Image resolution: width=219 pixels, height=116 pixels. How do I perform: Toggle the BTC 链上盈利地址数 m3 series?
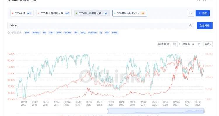(54, 13)
